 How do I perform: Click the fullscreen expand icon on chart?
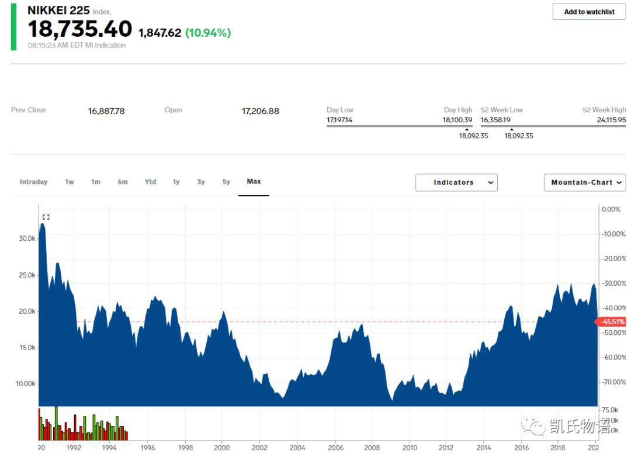tap(46, 217)
